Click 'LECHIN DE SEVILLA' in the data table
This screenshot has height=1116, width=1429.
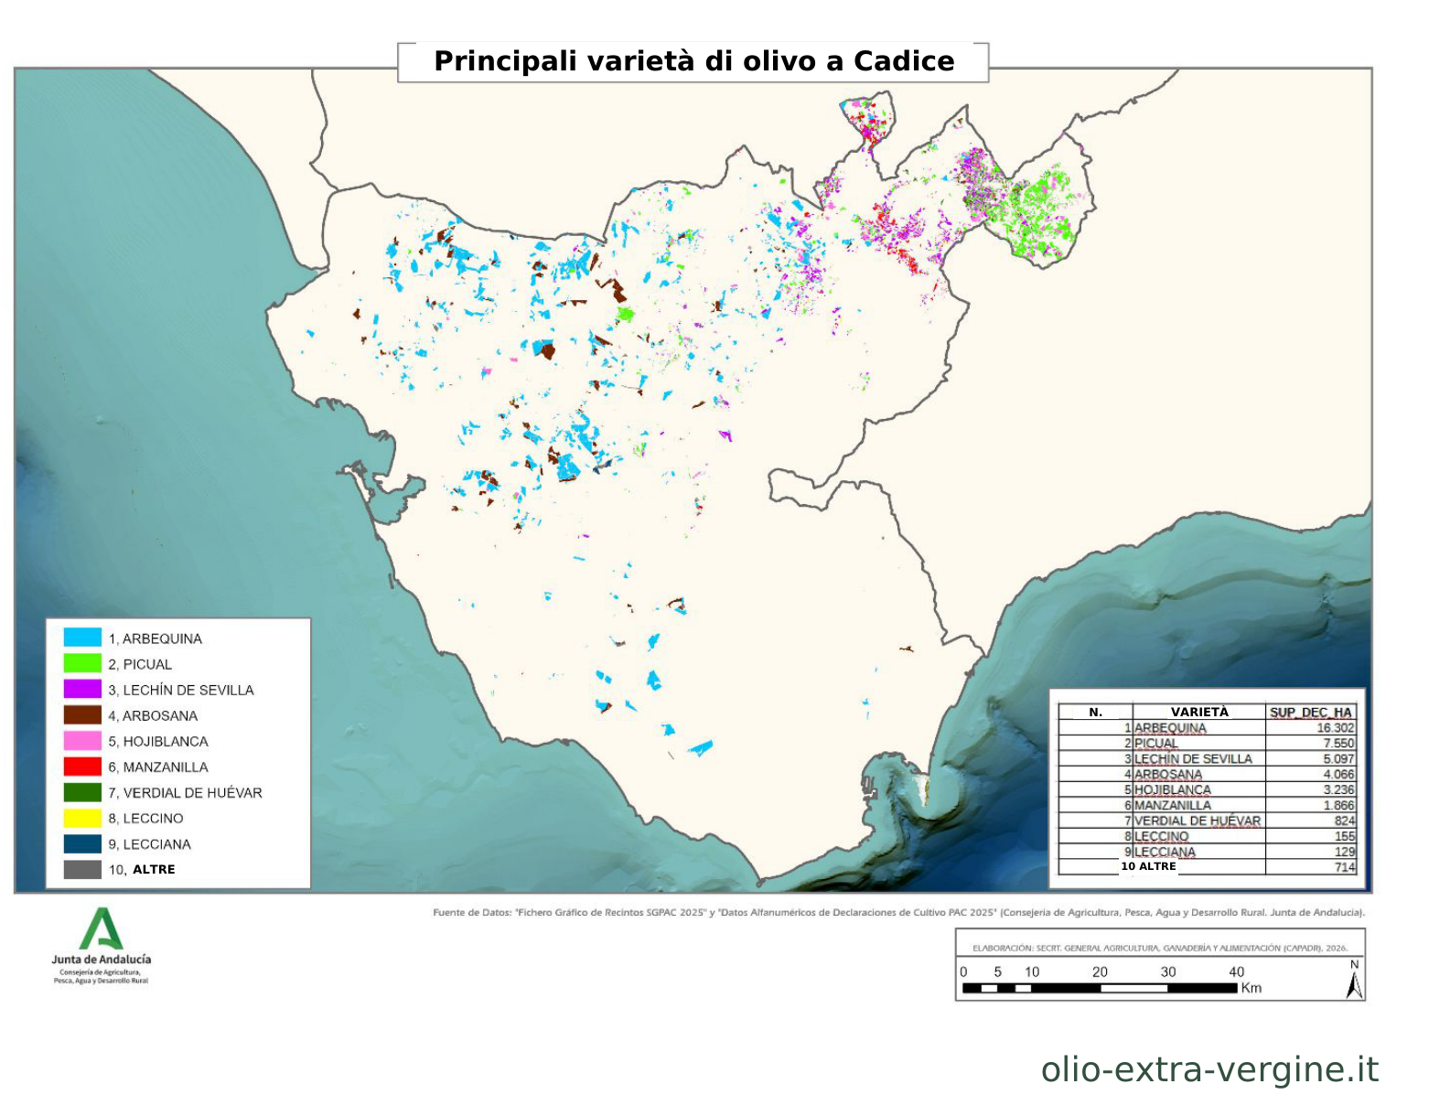pos(1193,759)
